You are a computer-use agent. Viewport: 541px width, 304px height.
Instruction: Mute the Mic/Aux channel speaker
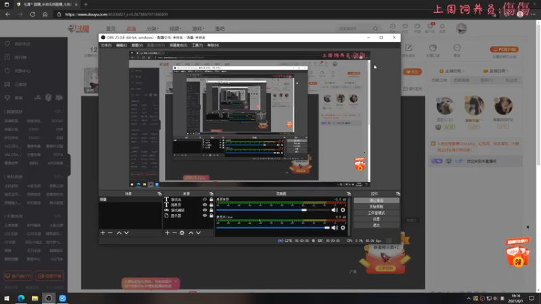335,228
